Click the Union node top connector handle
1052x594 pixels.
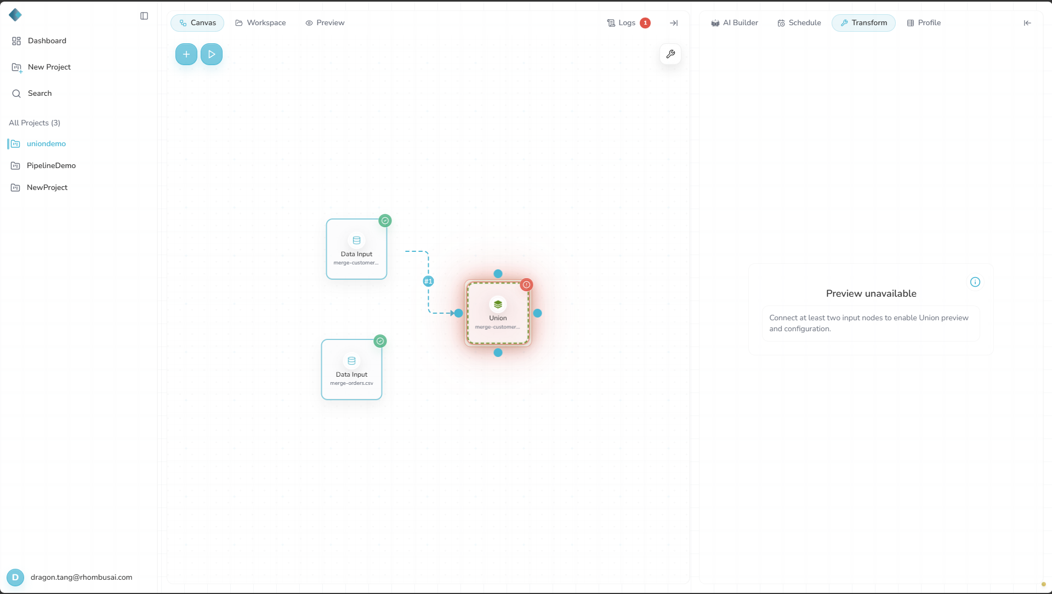point(498,274)
